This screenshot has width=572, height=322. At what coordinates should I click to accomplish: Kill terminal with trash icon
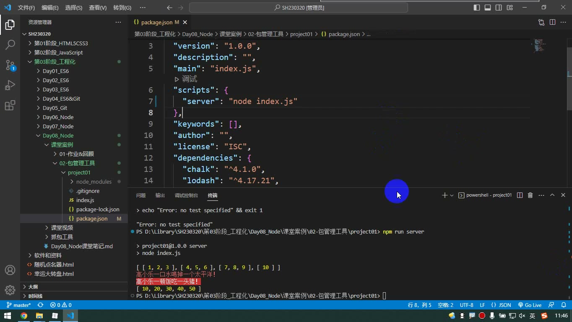coord(530,195)
